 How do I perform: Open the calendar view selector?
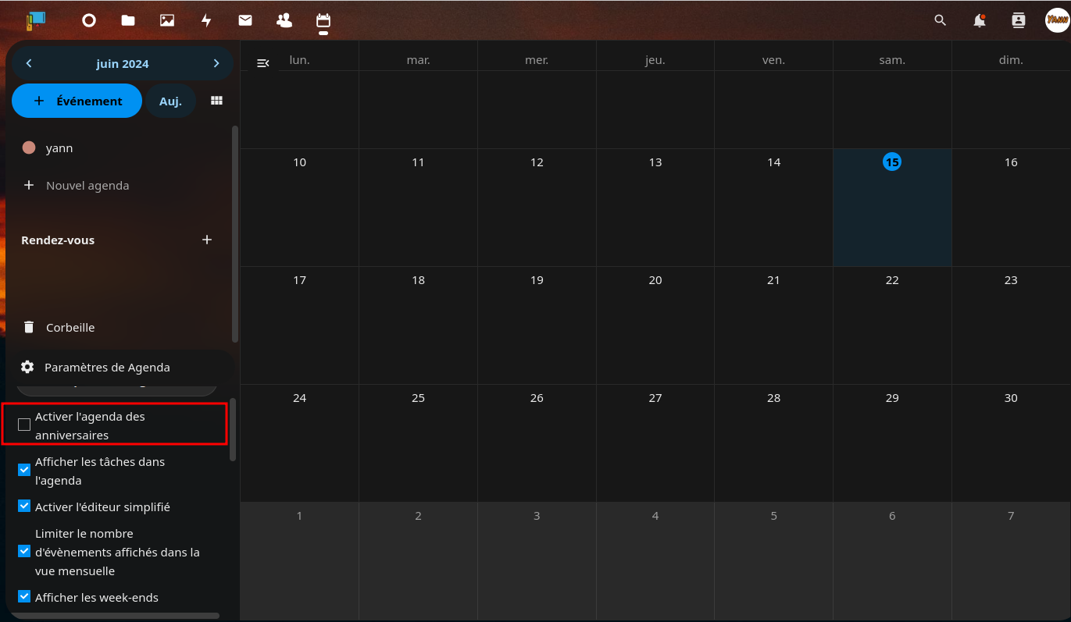pyautogui.click(x=217, y=101)
